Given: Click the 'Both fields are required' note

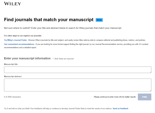Looking at the screenshot, I should tap(64, 59).
